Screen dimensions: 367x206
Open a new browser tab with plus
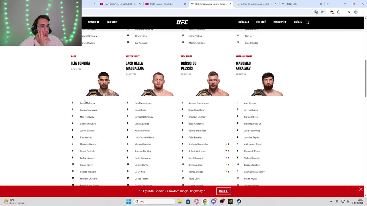point(328,4)
